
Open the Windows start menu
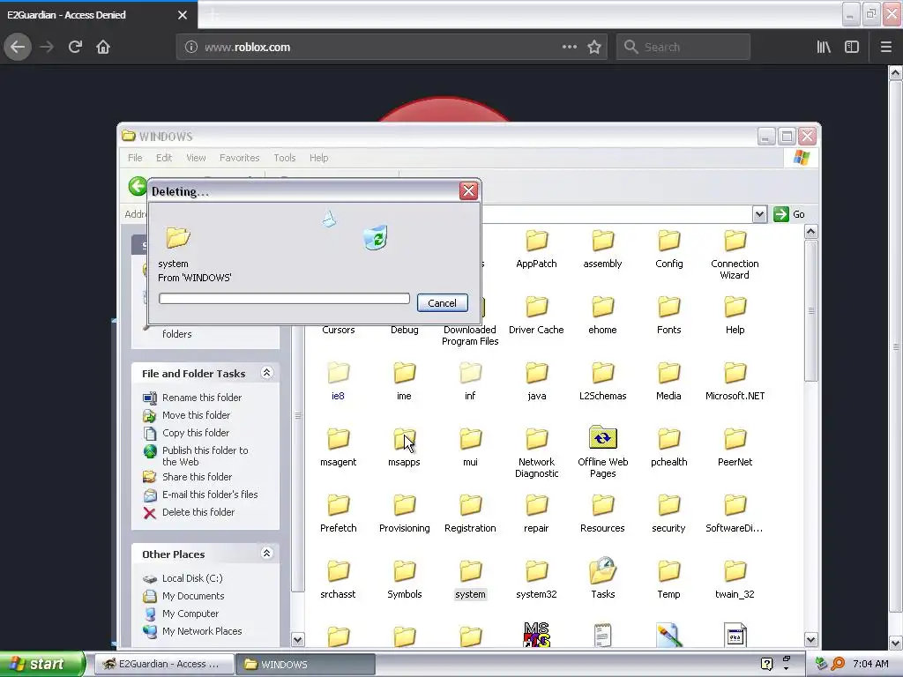pyautogui.click(x=42, y=665)
